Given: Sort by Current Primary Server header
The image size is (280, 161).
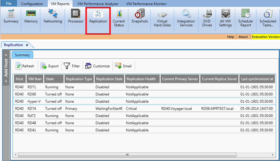Looking at the screenshot, I should [180, 79].
